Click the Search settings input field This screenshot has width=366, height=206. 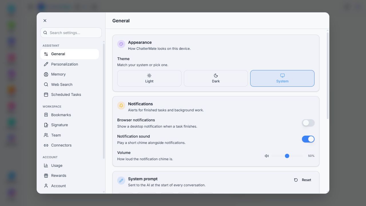click(x=71, y=33)
